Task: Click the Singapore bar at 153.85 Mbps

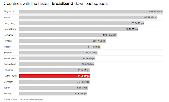Action: point(91,11)
